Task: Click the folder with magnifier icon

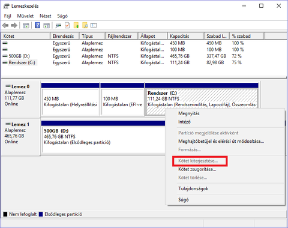Action: (85, 25)
